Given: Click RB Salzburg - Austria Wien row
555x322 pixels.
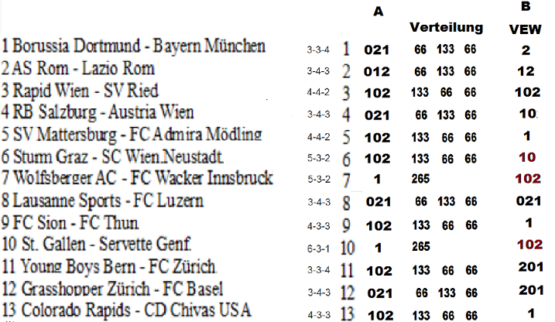Looking at the screenshot, I should click(x=98, y=112).
